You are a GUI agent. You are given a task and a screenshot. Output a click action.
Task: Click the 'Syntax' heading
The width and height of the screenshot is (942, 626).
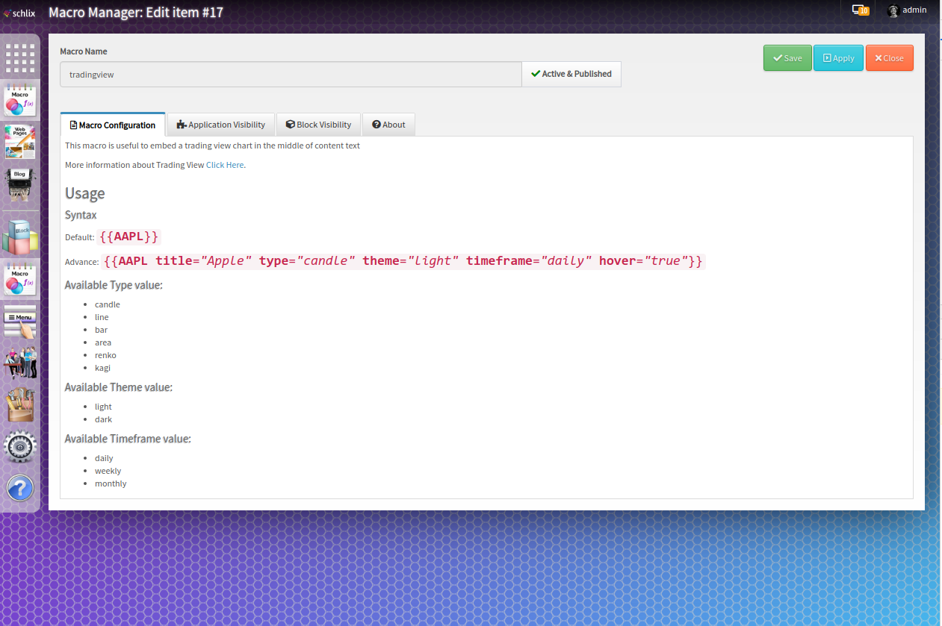[81, 215]
